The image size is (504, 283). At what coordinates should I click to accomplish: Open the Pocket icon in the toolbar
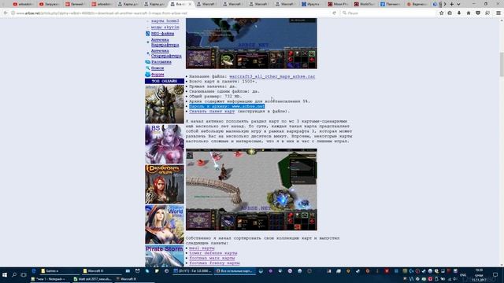point(478,13)
